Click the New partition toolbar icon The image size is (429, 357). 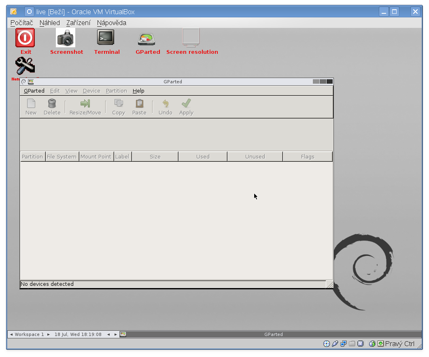(x=31, y=104)
